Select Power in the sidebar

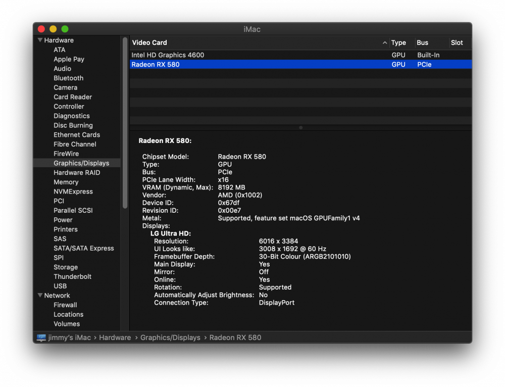coord(63,220)
